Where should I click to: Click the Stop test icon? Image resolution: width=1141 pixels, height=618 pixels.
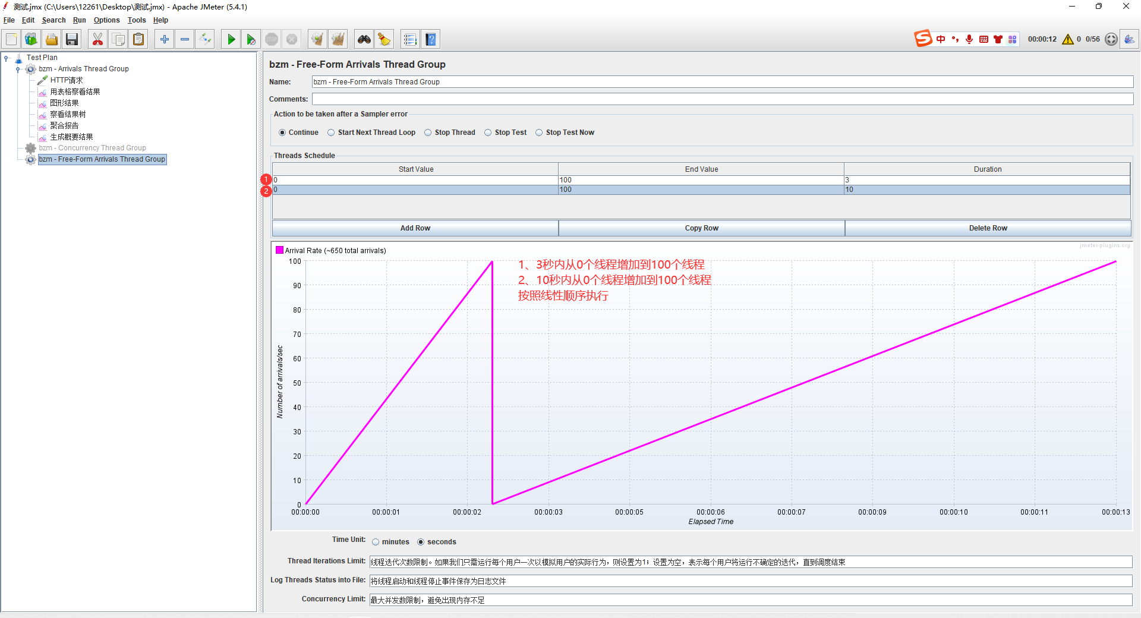pos(272,39)
